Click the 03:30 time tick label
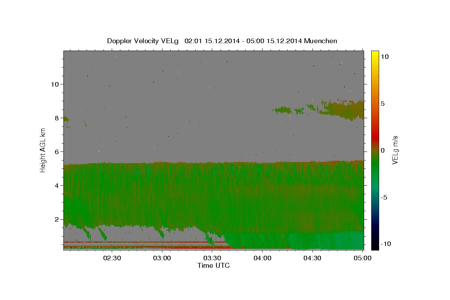Image resolution: width=450 pixels, height=300 pixels. click(x=212, y=258)
